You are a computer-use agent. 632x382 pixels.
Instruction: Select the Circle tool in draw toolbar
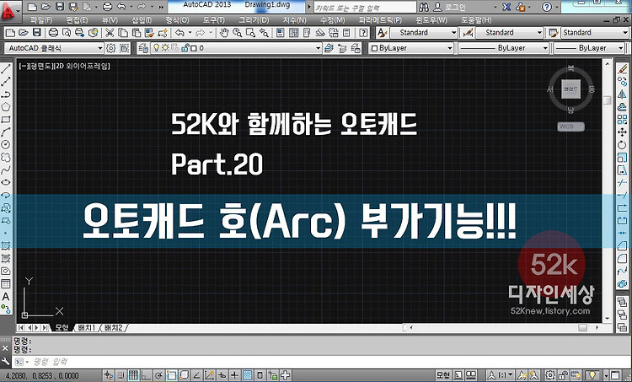pyautogui.click(x=6, y=144)
